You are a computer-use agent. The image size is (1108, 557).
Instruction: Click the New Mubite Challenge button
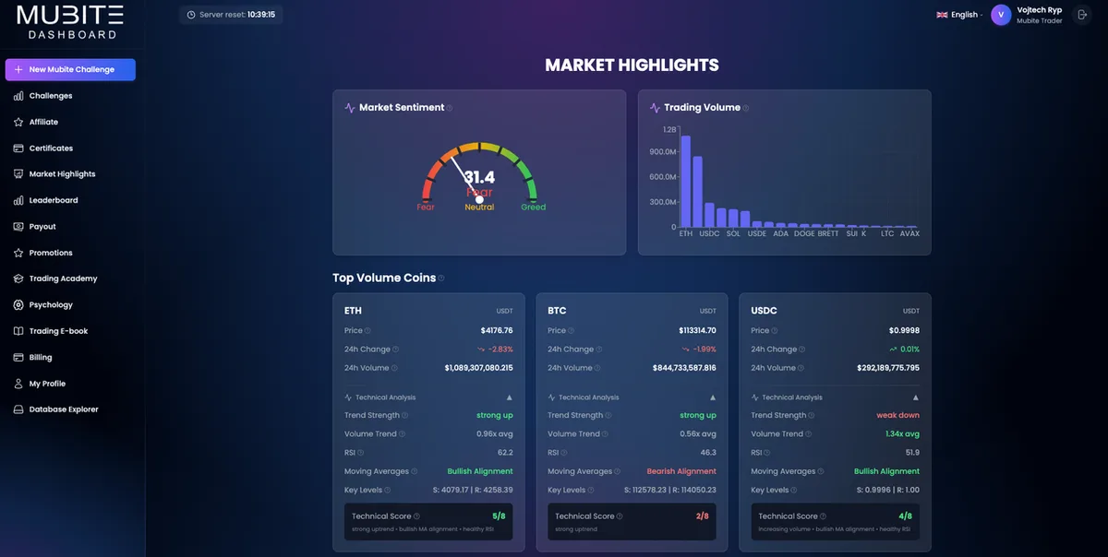pos(69,69)
